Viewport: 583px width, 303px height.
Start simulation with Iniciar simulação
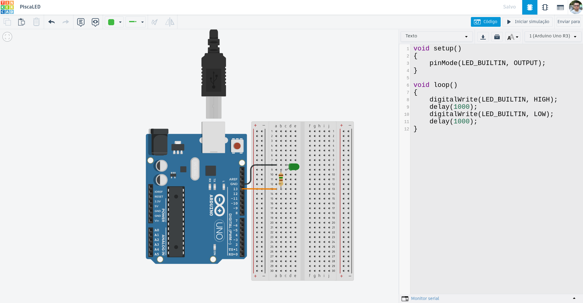point(527,22)
